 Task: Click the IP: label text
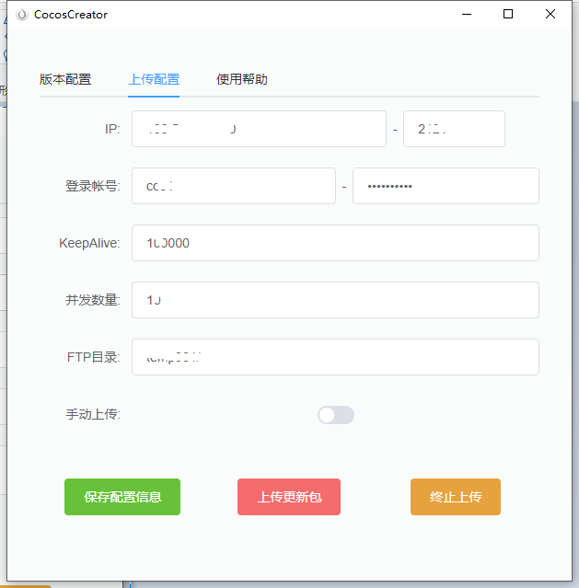112,129
